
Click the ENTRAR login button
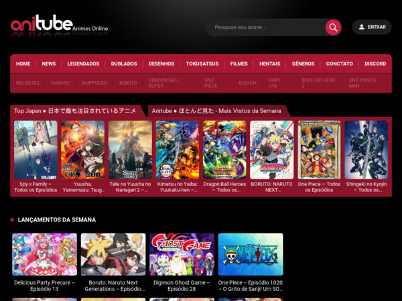pos(372,27)
